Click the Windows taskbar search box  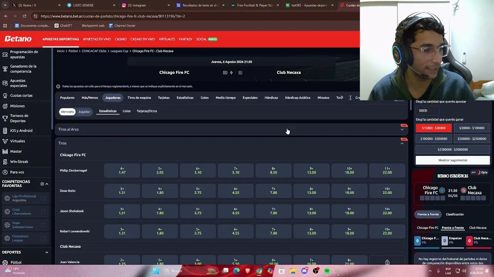tap(191, 271)
